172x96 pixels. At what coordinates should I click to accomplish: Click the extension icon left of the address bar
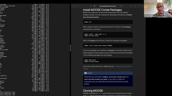click(x=94, y=6)
